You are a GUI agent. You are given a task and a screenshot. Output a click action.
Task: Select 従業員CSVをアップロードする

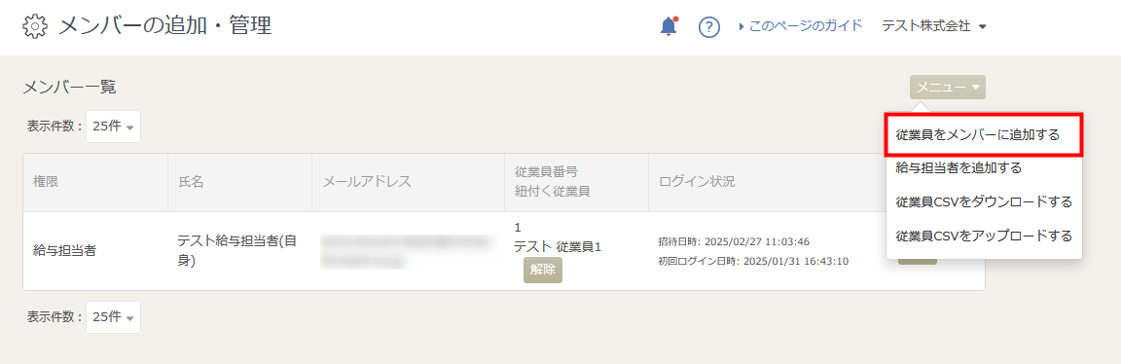tap(984, 236)
